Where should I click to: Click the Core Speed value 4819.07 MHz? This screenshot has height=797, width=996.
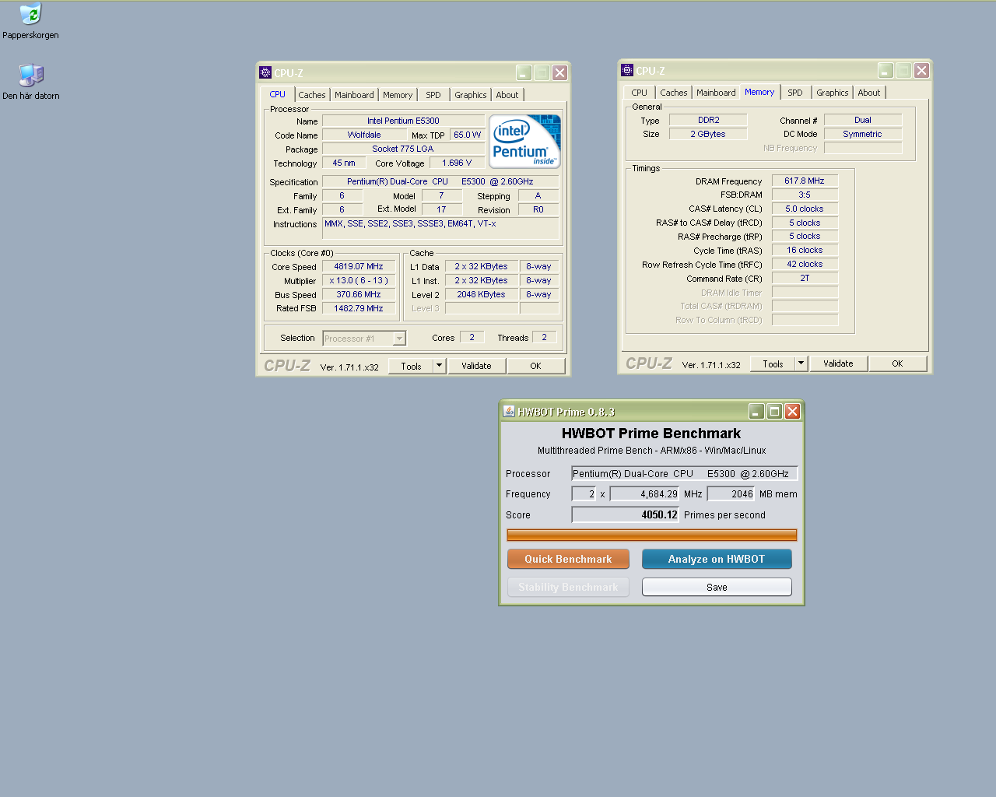pyautogui.click(x=359, y=266)
